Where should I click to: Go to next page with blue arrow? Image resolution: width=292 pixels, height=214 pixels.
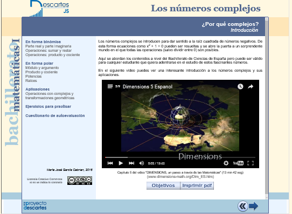[253, 206]
